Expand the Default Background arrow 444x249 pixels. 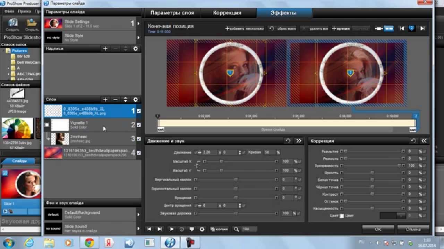(138, 214)
